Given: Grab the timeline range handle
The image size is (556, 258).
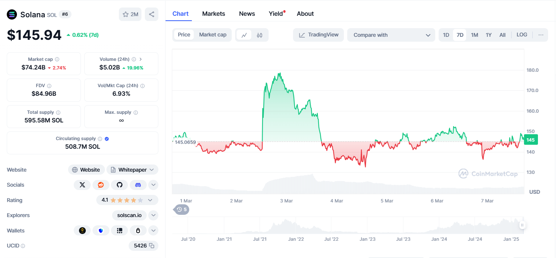Looking at the screenshot, I should coord(522,225).
